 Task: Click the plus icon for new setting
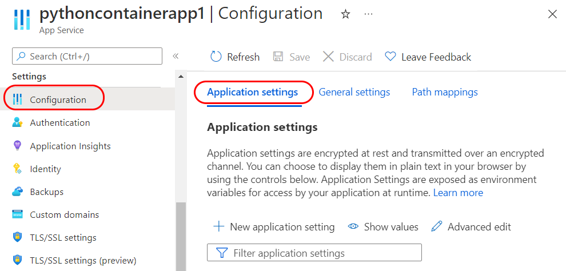219,226
